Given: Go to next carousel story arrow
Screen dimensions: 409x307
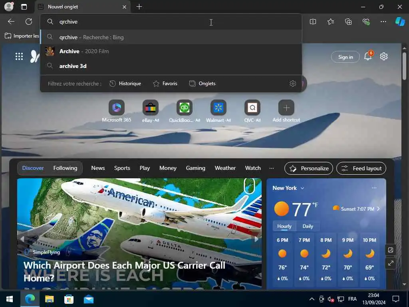Looking at the screenshot, I should pyautogui.click(x=256, y=239).
